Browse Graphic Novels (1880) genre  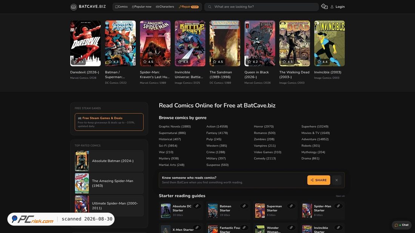click(175, 126)
